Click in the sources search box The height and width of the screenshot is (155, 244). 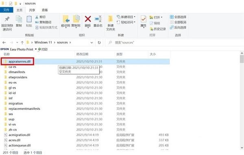click(x=174, y=42)
